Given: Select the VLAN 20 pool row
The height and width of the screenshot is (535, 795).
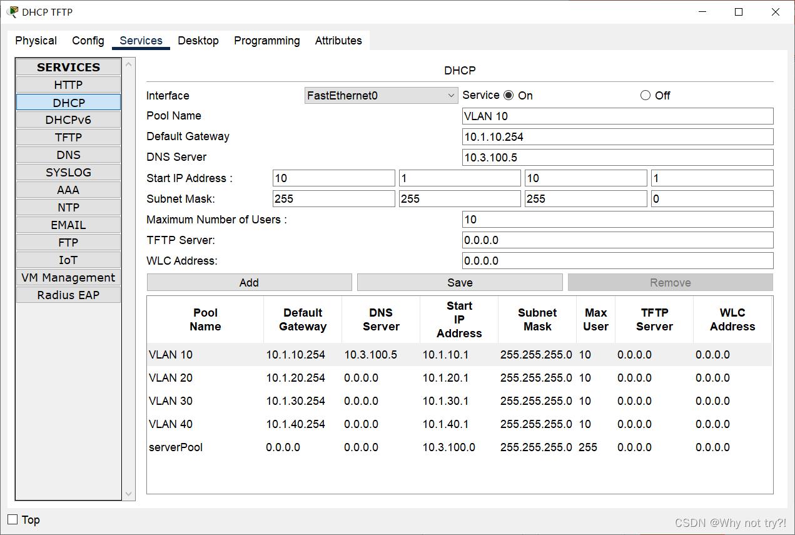Looking at the screenshot, I should click(459, 378).
